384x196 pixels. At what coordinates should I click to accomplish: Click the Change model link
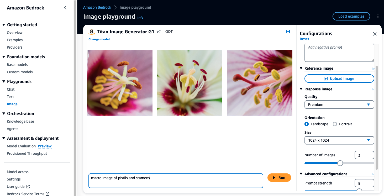coord(99,39)
